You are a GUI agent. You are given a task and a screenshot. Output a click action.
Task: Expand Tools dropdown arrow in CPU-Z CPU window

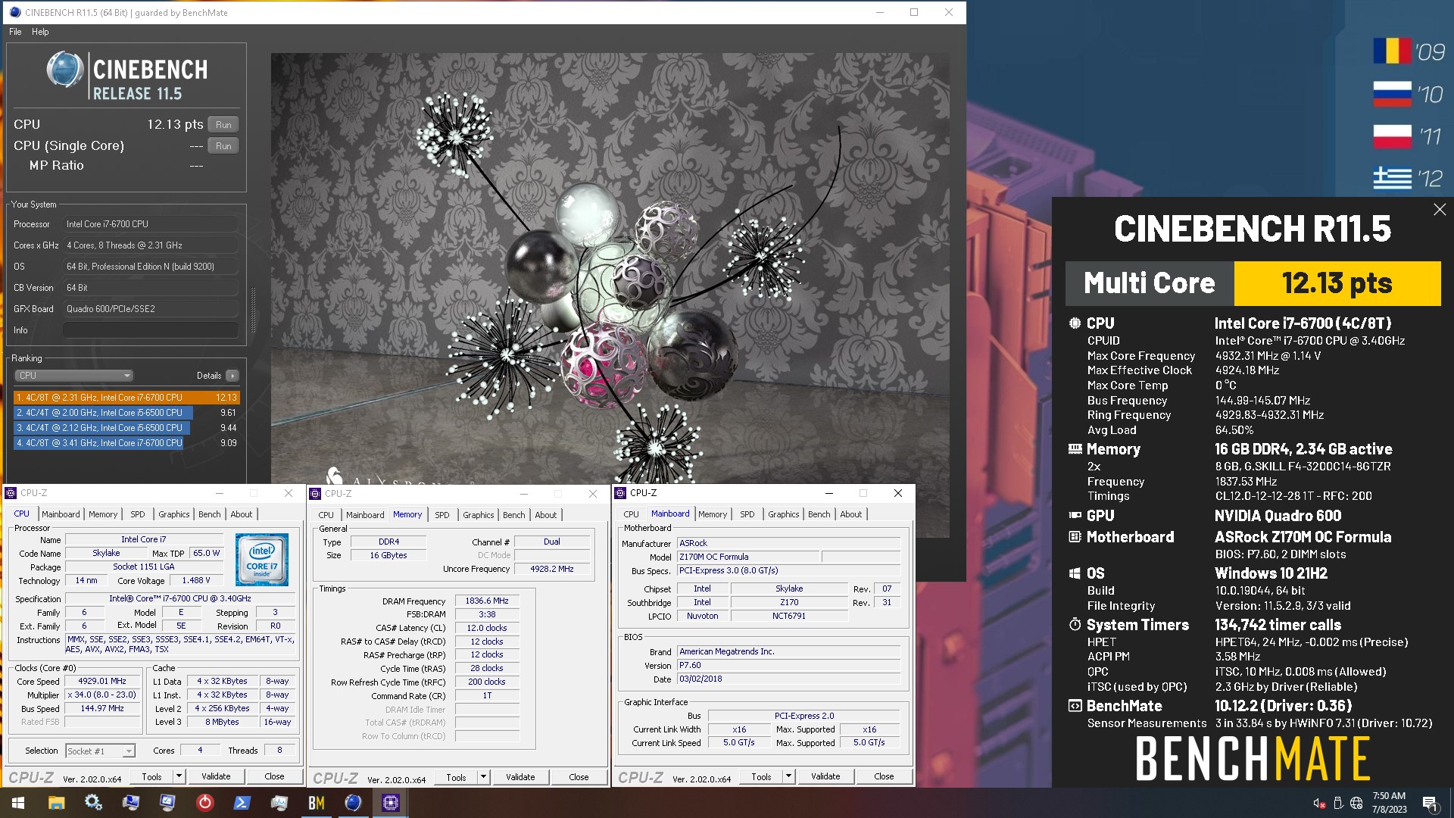[179, 776]
